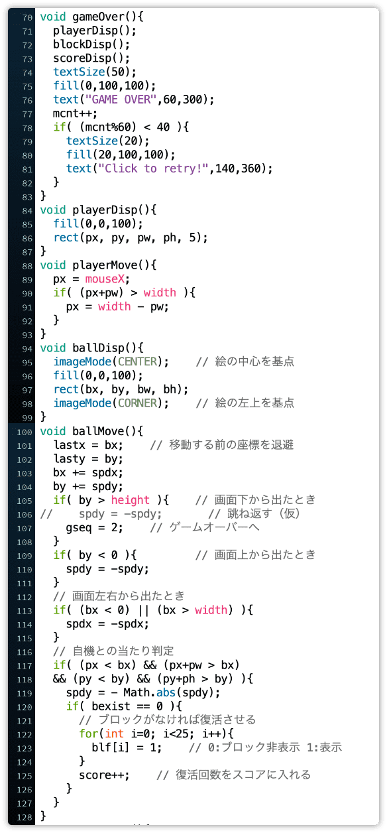Click the "if( by < 0 ){" line
387x833 pixels.
(x=95, y=554)
